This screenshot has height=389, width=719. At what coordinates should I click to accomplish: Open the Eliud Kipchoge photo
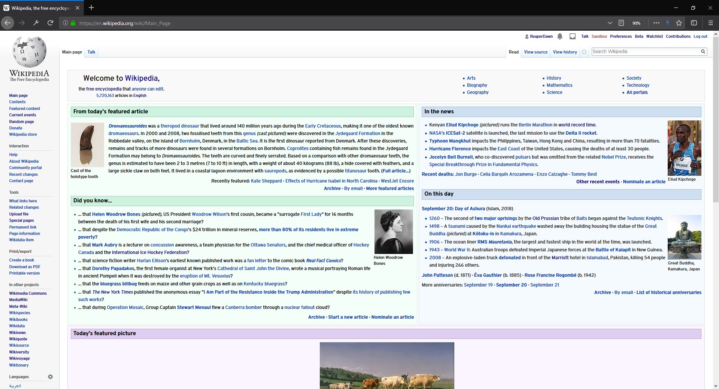[684, 148]
